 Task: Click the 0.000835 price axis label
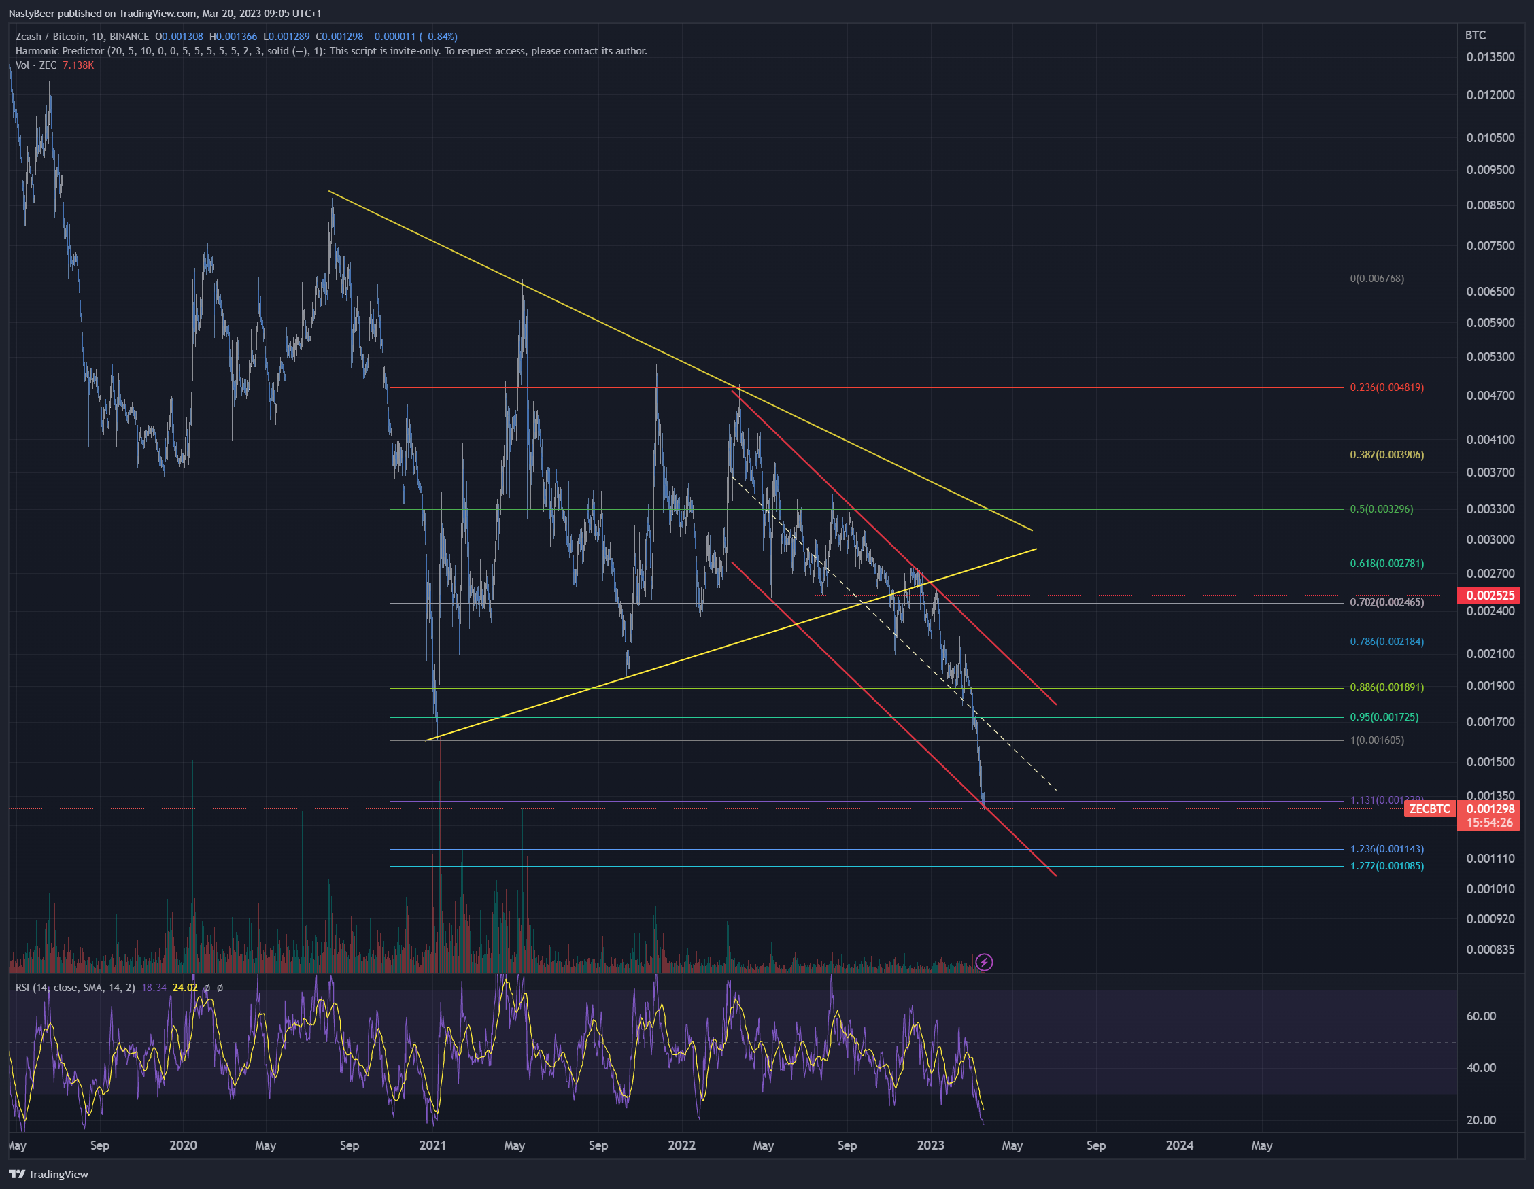pos(1490,950)
